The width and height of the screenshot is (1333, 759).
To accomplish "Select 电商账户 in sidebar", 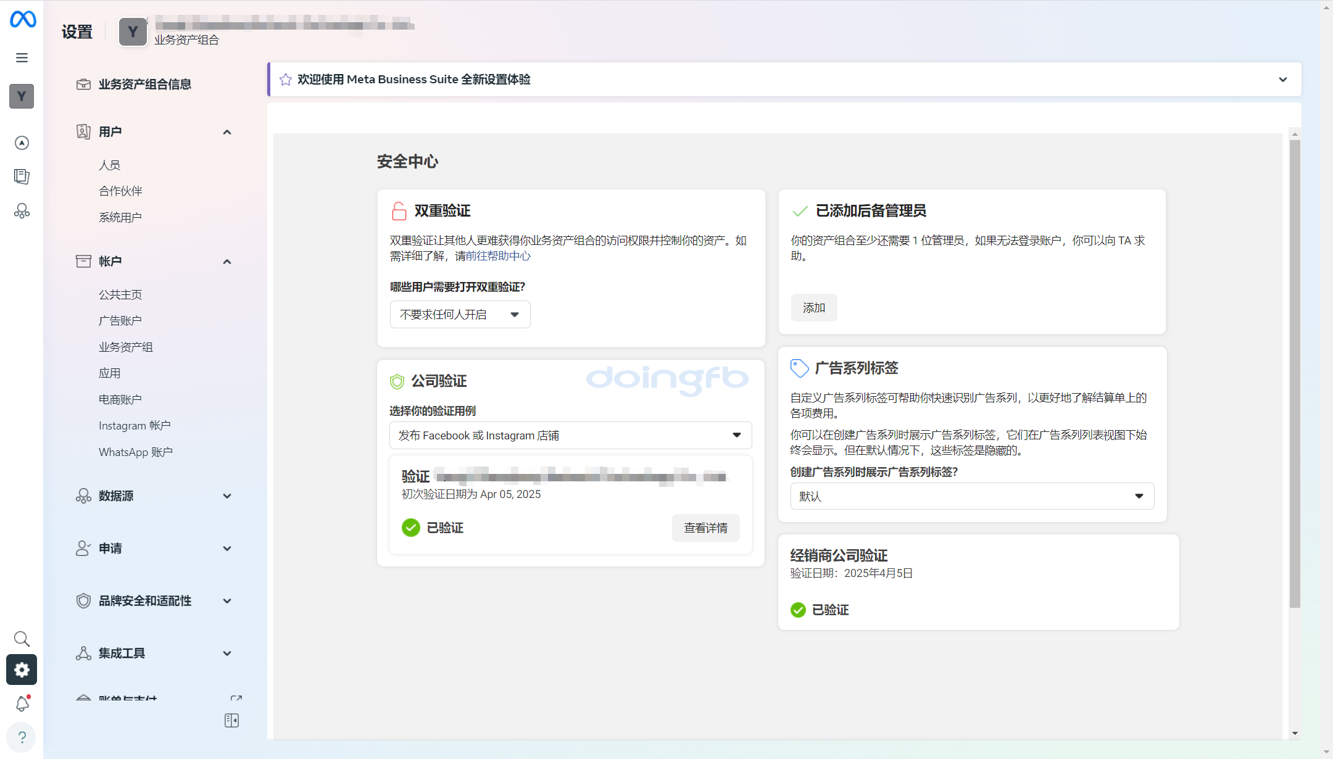I will pyautogui.click(x=120, y=400).
